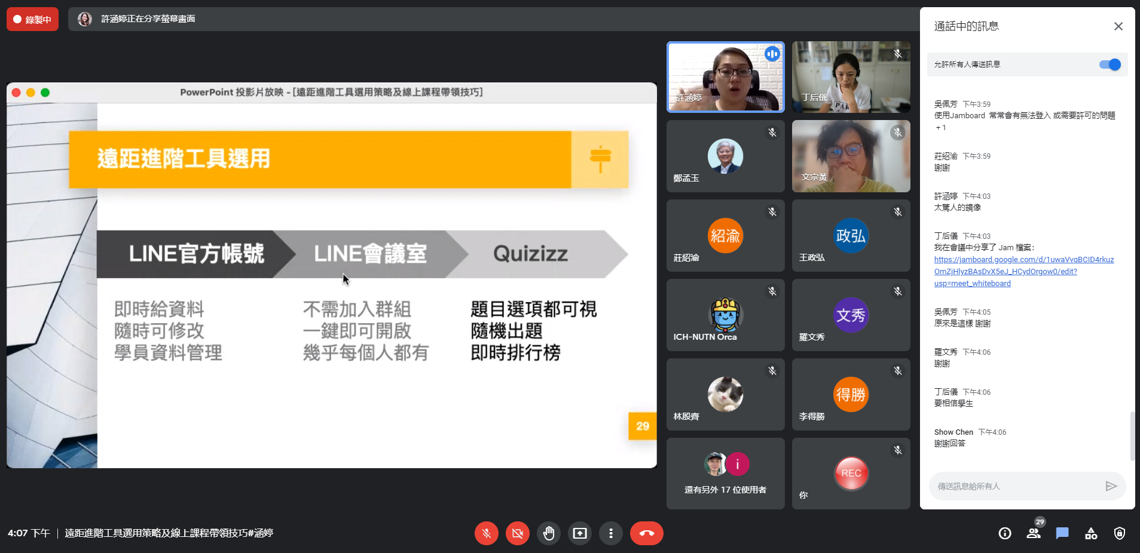
Task: Click muted mic icon on 丁后儀 tile
Action: point(898,54)
